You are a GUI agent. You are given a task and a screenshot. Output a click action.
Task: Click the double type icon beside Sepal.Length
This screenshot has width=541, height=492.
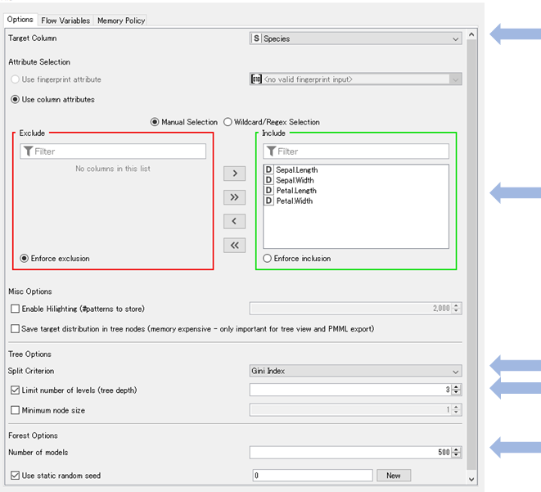click(x=268, y=169)
